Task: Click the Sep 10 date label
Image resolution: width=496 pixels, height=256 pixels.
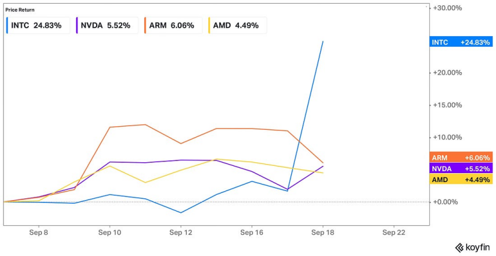Action: point(109,232)
